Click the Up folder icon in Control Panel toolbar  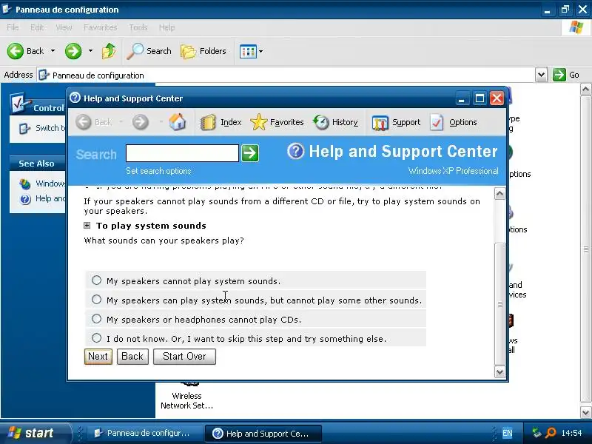[x=109, y=51]
